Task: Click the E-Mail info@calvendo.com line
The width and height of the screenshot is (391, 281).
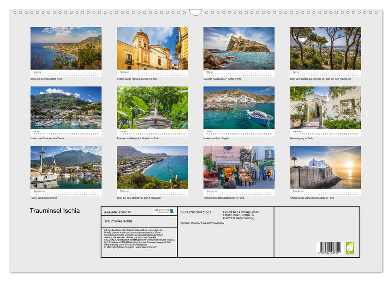Action: 130,247
